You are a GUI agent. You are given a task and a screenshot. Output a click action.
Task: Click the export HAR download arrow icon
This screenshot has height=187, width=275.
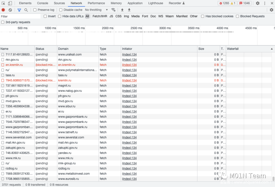point(129,10)
